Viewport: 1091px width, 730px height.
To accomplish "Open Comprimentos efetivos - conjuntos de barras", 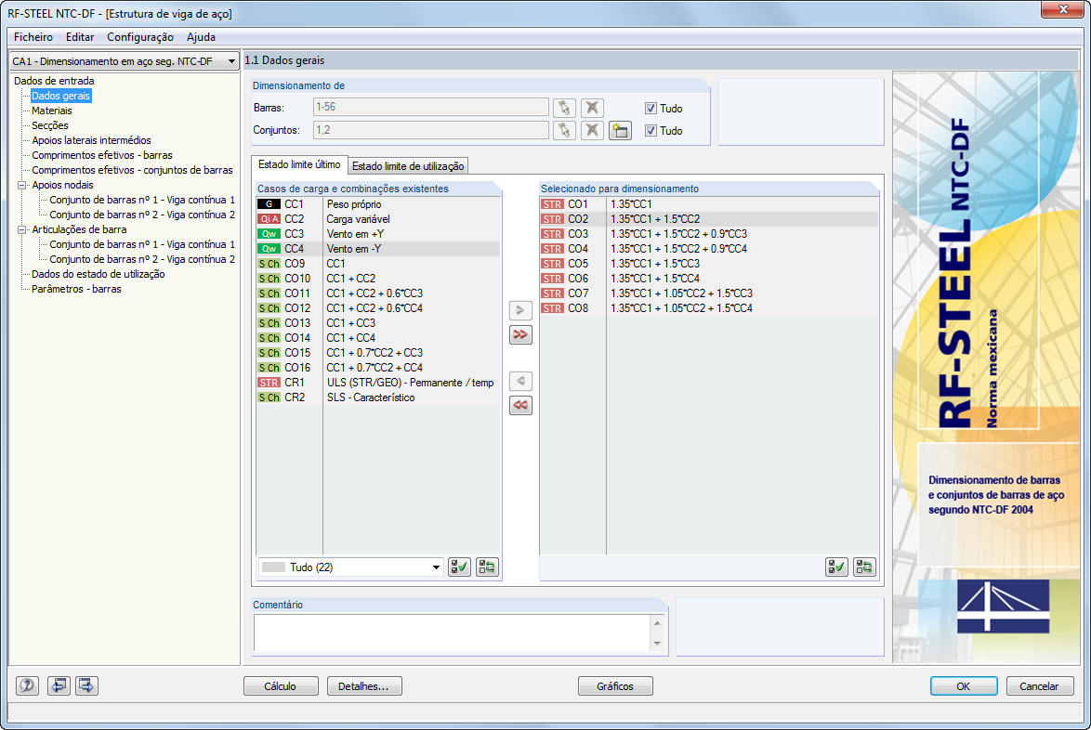I will (x=132, y=170).
